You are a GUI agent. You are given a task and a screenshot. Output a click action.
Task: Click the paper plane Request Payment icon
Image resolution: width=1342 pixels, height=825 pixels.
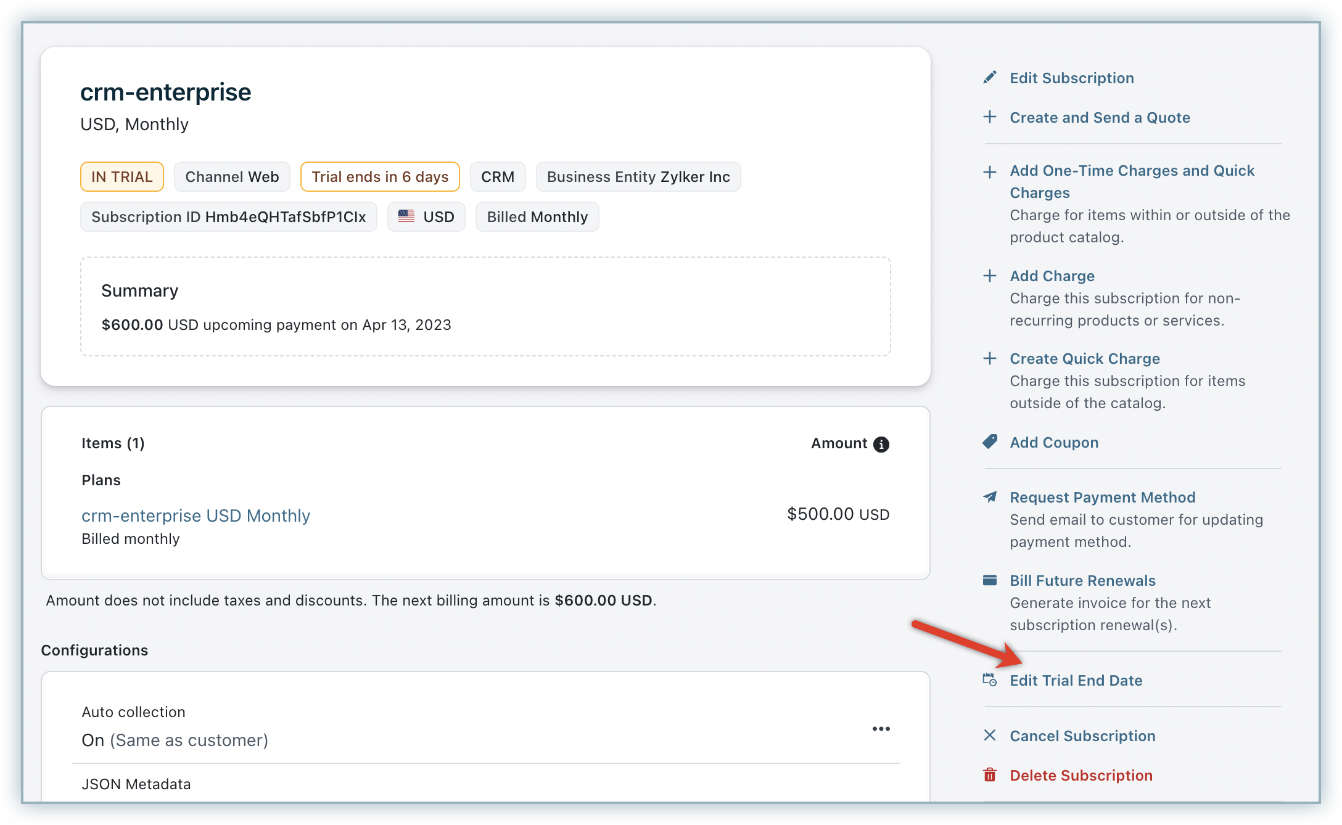(989, 497)
